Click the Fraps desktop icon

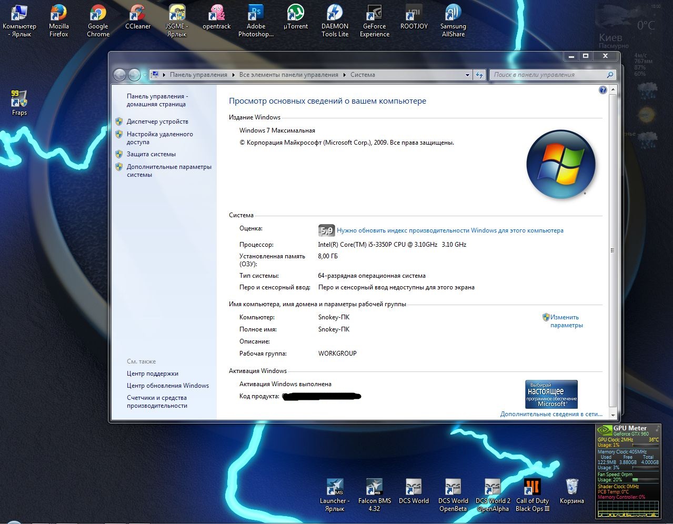[x=19, y=103]
